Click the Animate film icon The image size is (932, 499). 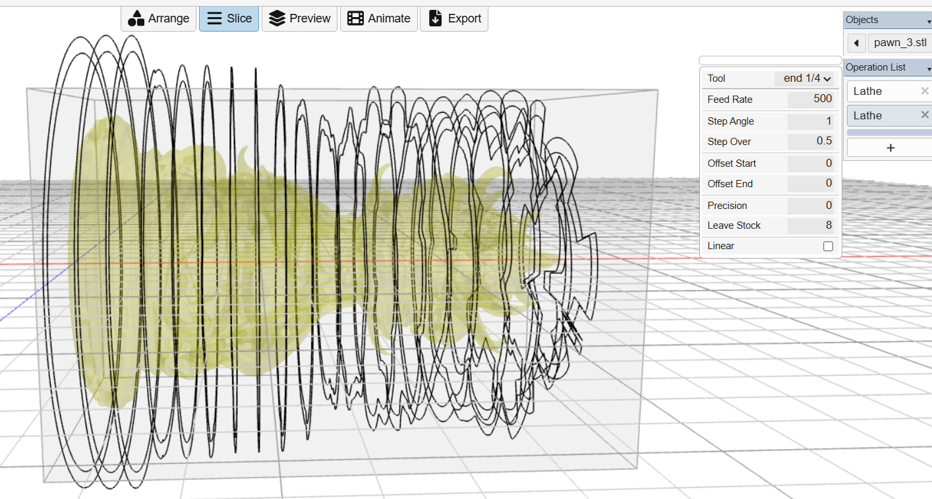355,18
